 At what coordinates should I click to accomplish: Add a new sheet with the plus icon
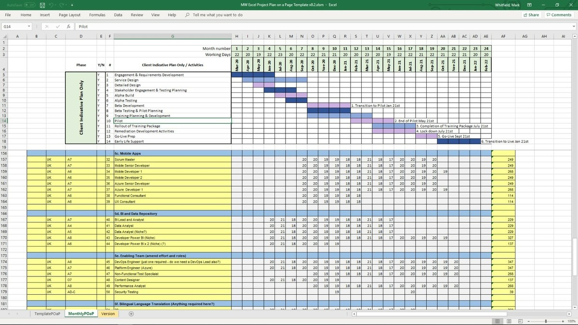coord(131,314)
